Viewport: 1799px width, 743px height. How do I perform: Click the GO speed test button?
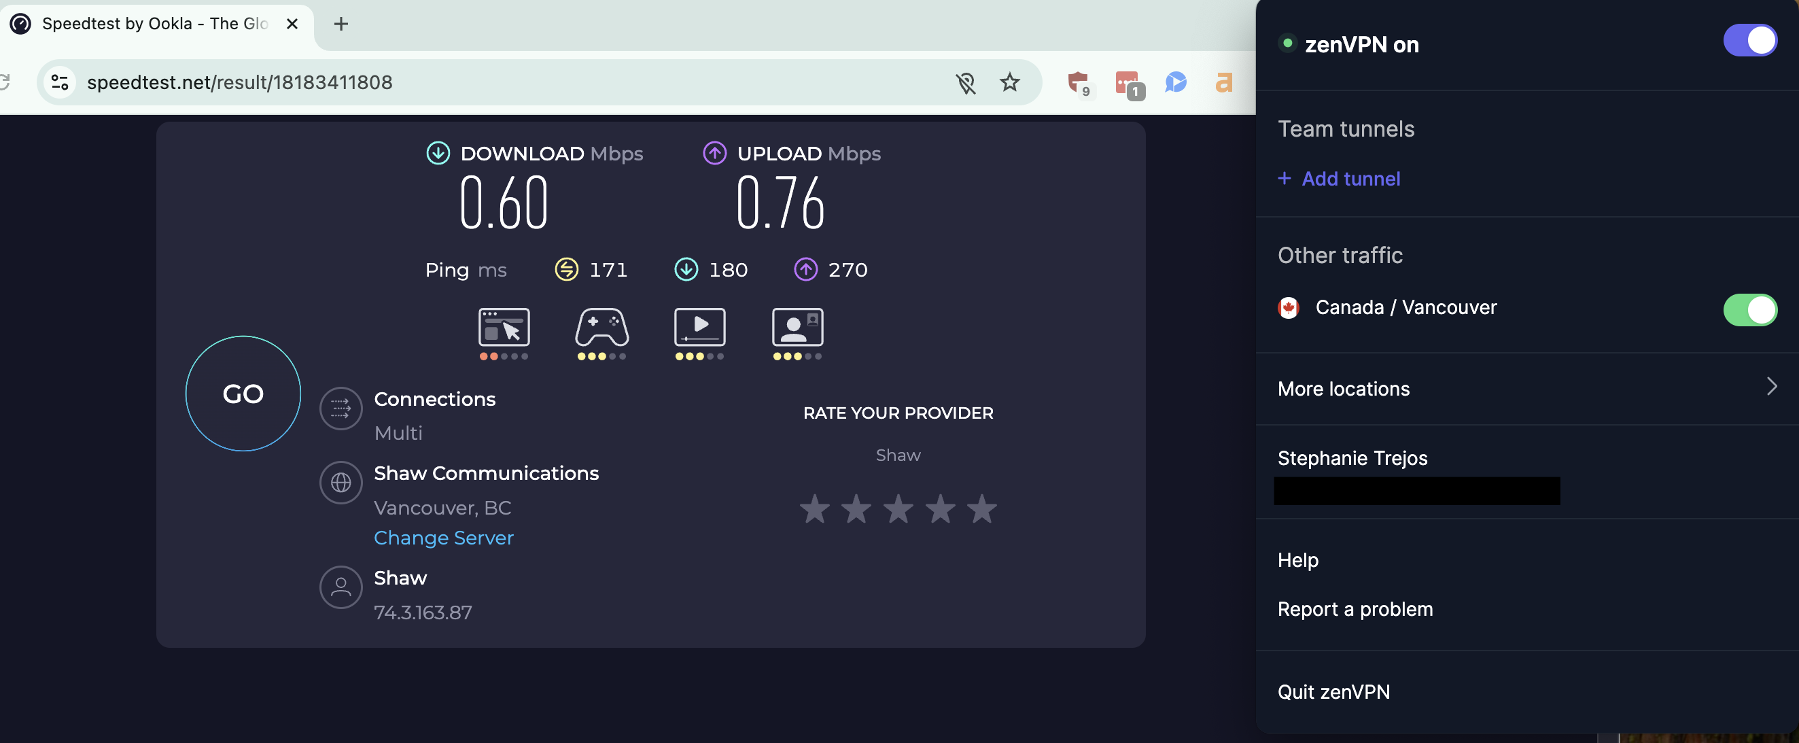[x=243, y=394]
